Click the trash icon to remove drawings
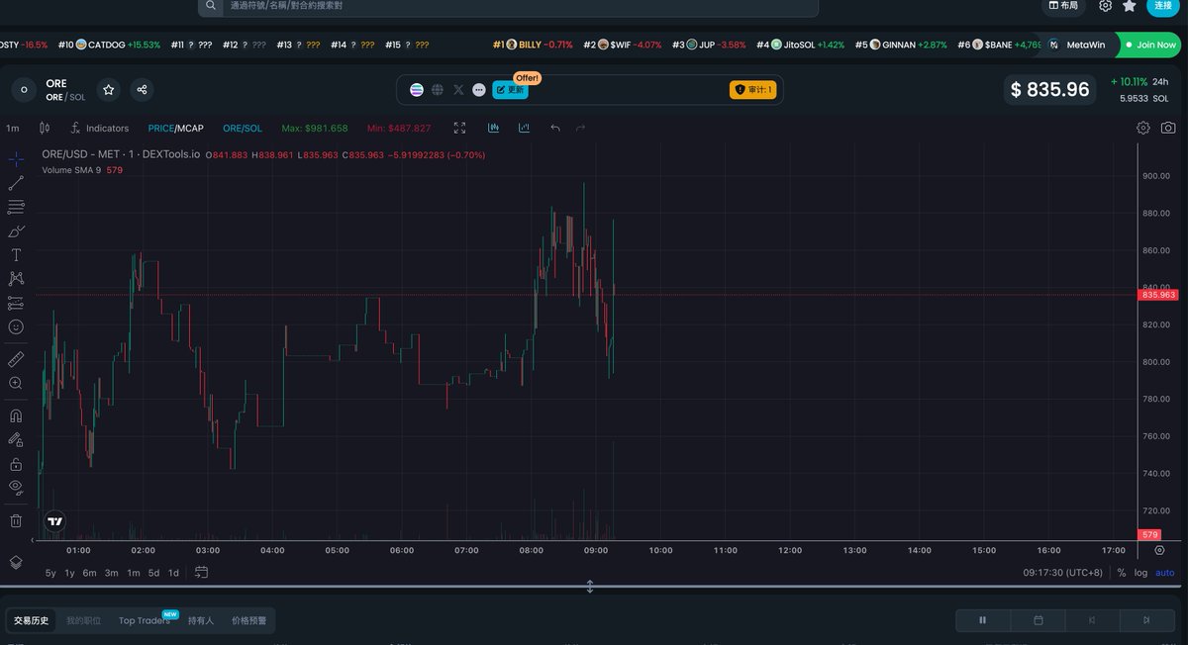Screen dimensions: 1188x645 (x=16, y=520)
